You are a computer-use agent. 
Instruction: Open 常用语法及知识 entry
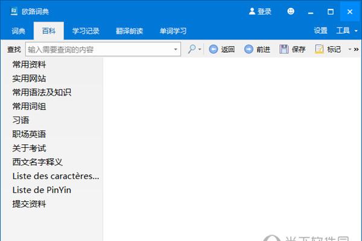click(x=42, y=92)
